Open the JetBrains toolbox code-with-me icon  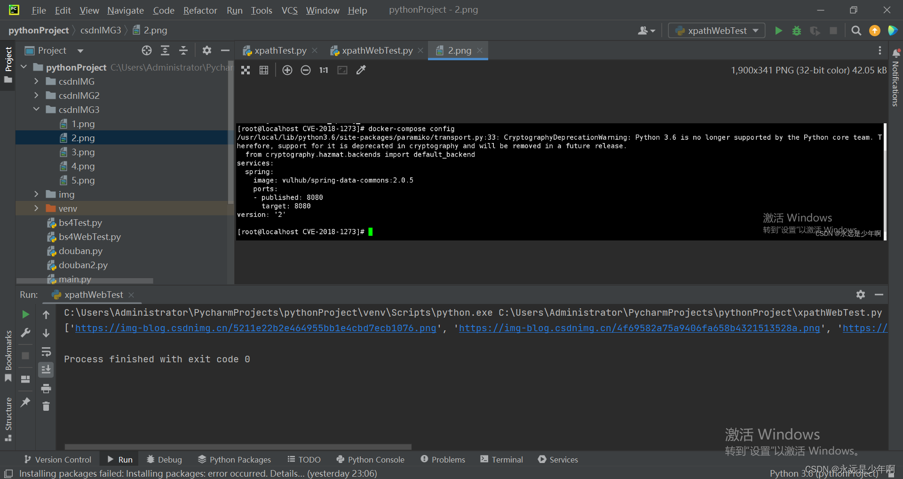(892, 31)
